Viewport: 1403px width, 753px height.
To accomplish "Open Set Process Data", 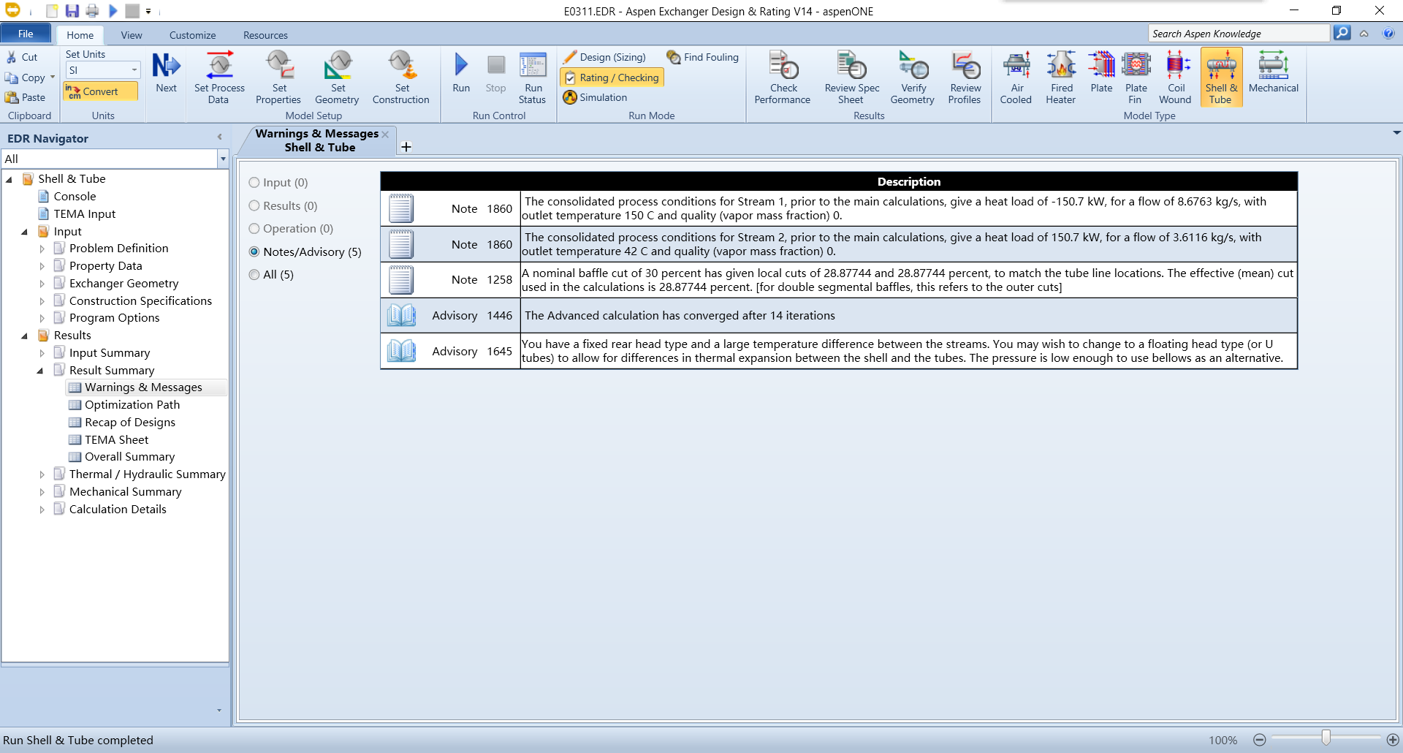I will point(219,77).
